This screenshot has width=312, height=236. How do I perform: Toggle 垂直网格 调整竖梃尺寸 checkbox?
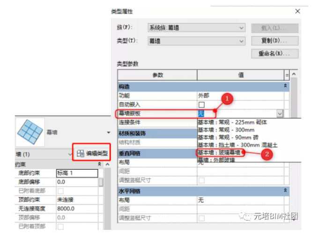201,180
